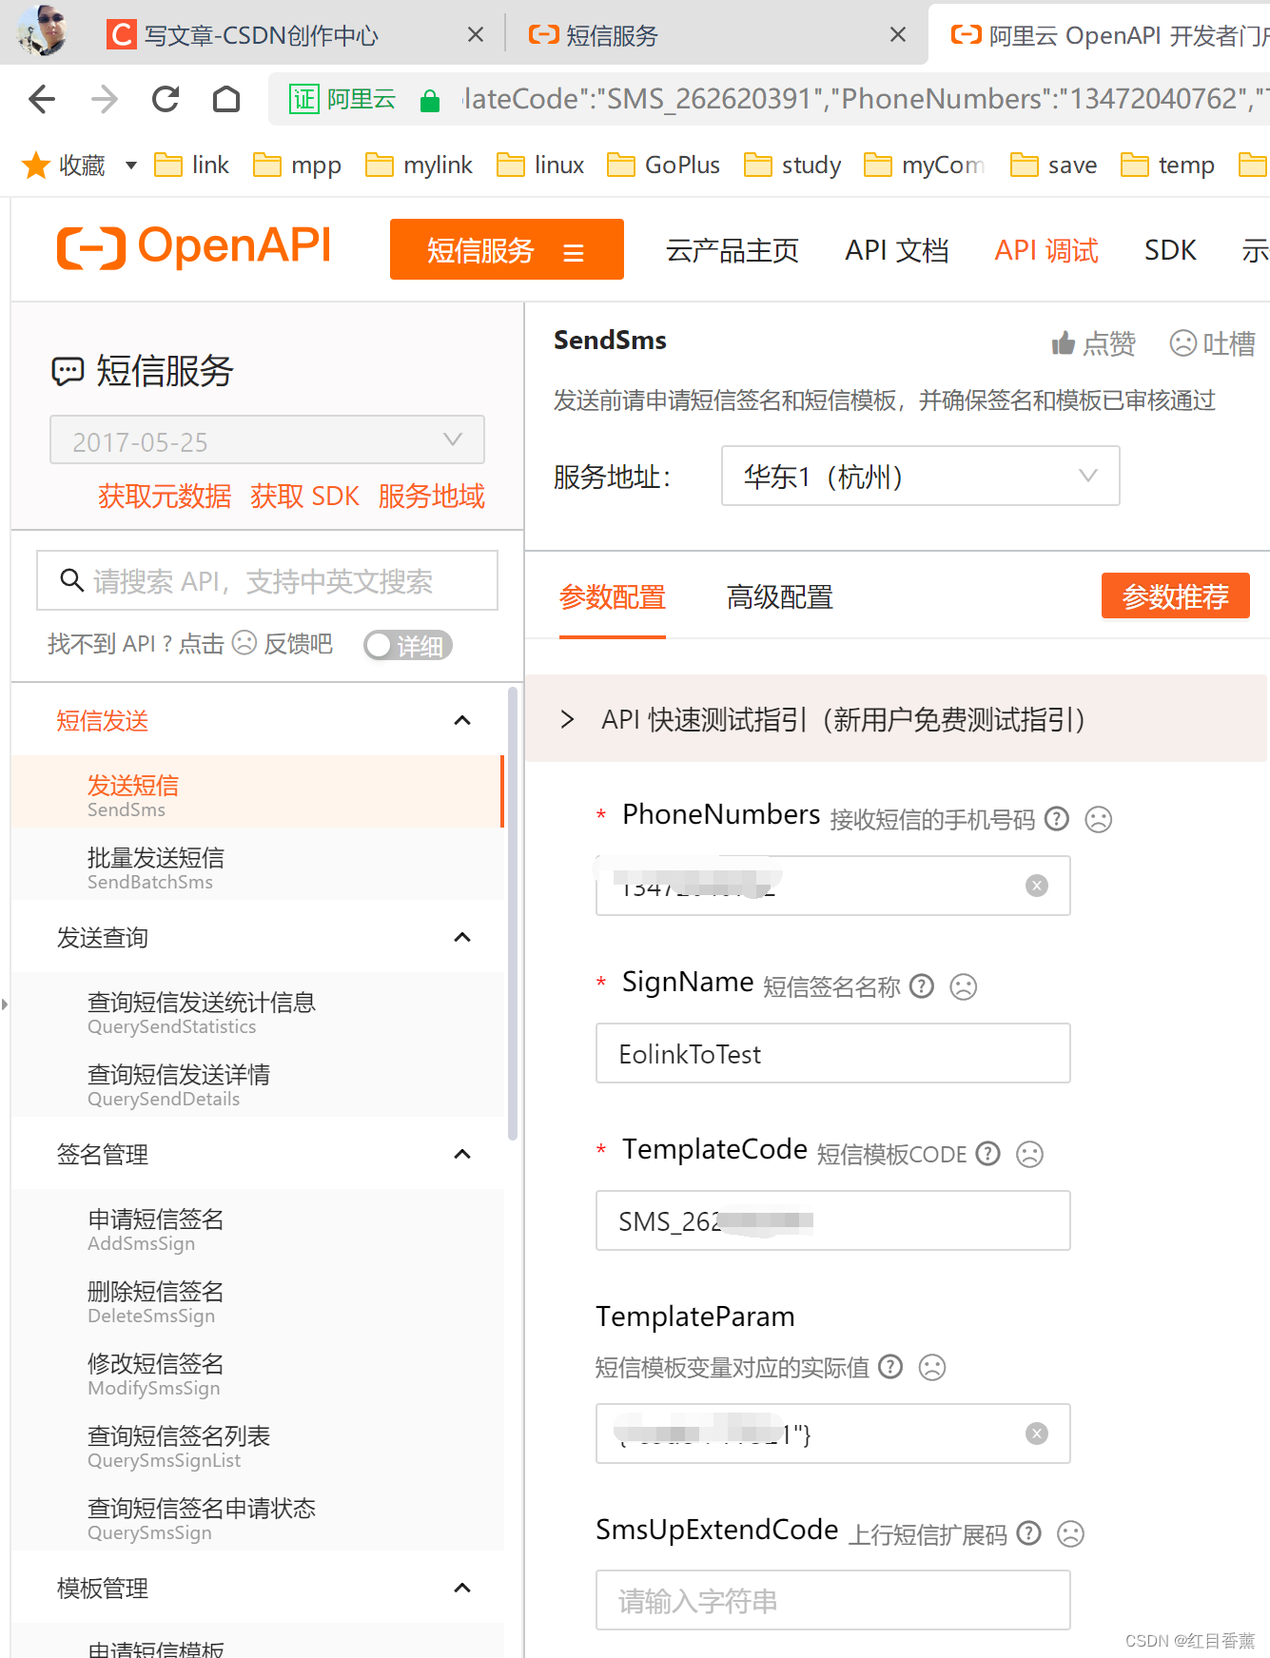Open the OpenAPI logo link
The height and width of the screenshot is (1658, 1270).
tap(194, 247)
